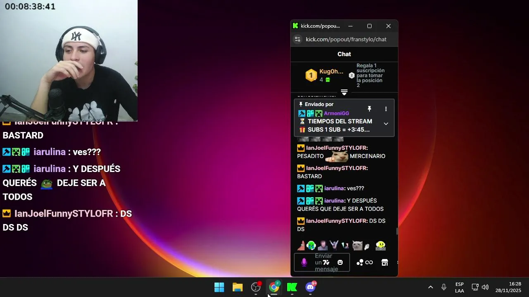Click crown badge beside 'DS DS' message

pos(301,221)
